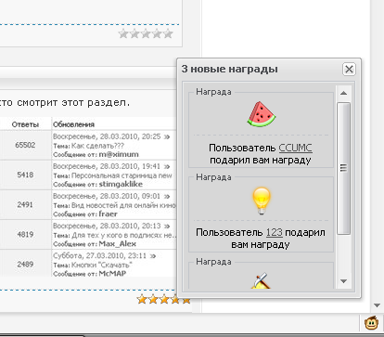Open user stimgaklike profile
This screenshot has height=337, width=384.
pyautogui.click(x=121, y=184)
